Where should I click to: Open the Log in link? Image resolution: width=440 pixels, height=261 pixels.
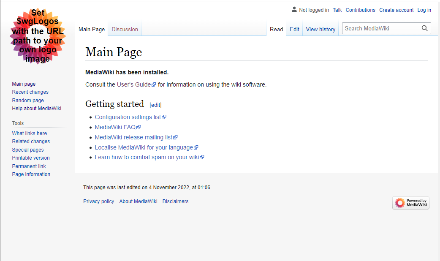tap(424, 10)
